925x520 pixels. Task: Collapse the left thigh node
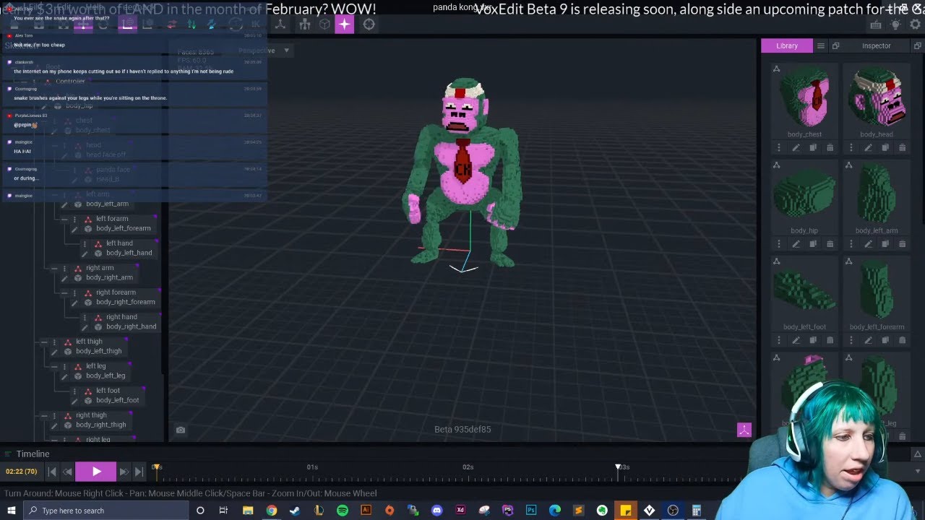[44, 342]
